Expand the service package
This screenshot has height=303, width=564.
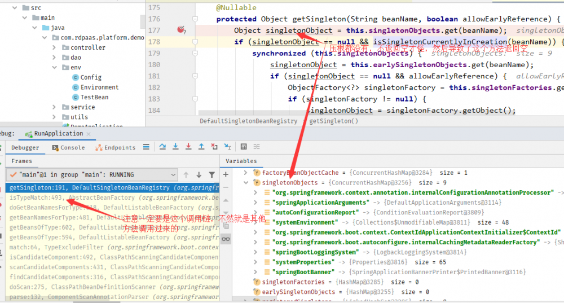click(54, 107)
